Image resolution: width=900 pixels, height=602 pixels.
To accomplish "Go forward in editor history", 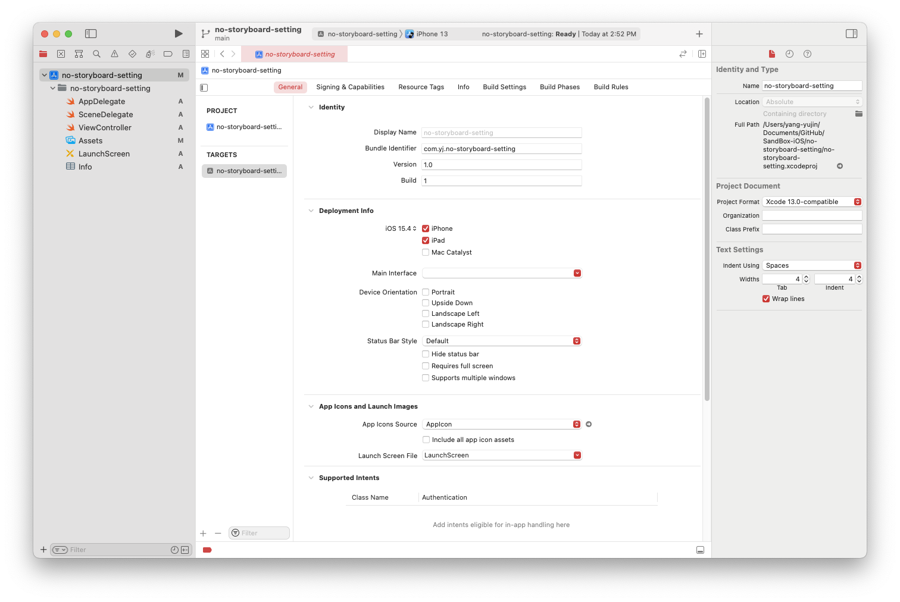I will coord(233,54).
